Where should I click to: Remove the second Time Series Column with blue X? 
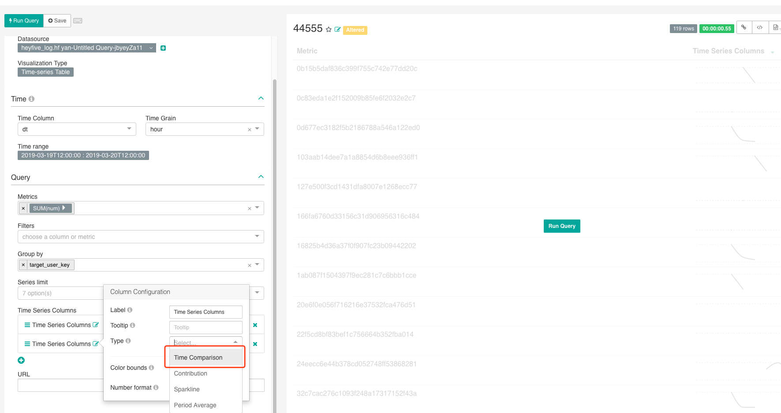(x=255, y=344)
